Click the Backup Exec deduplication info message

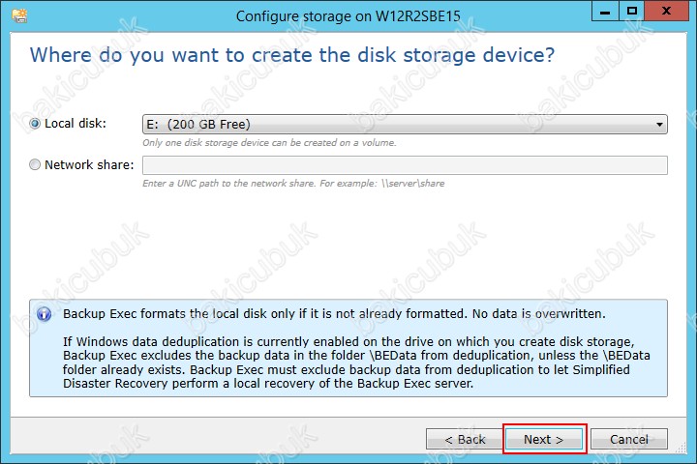[x=356, y=362]
